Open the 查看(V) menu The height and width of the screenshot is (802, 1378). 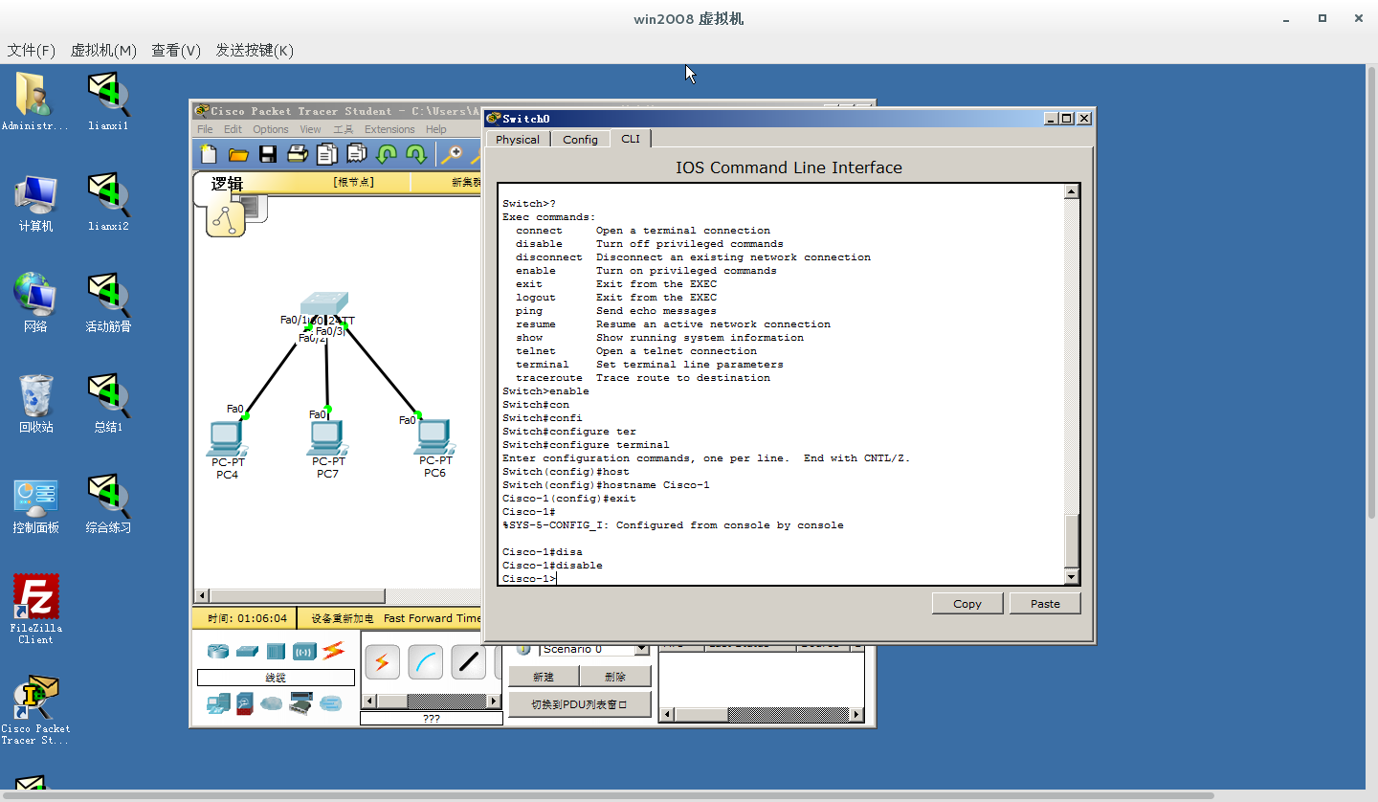176,50
